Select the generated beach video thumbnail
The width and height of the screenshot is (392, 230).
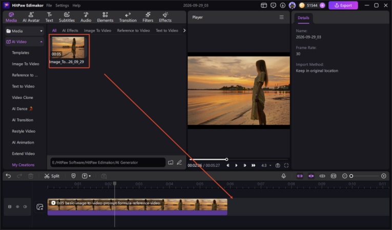point(68,48)
